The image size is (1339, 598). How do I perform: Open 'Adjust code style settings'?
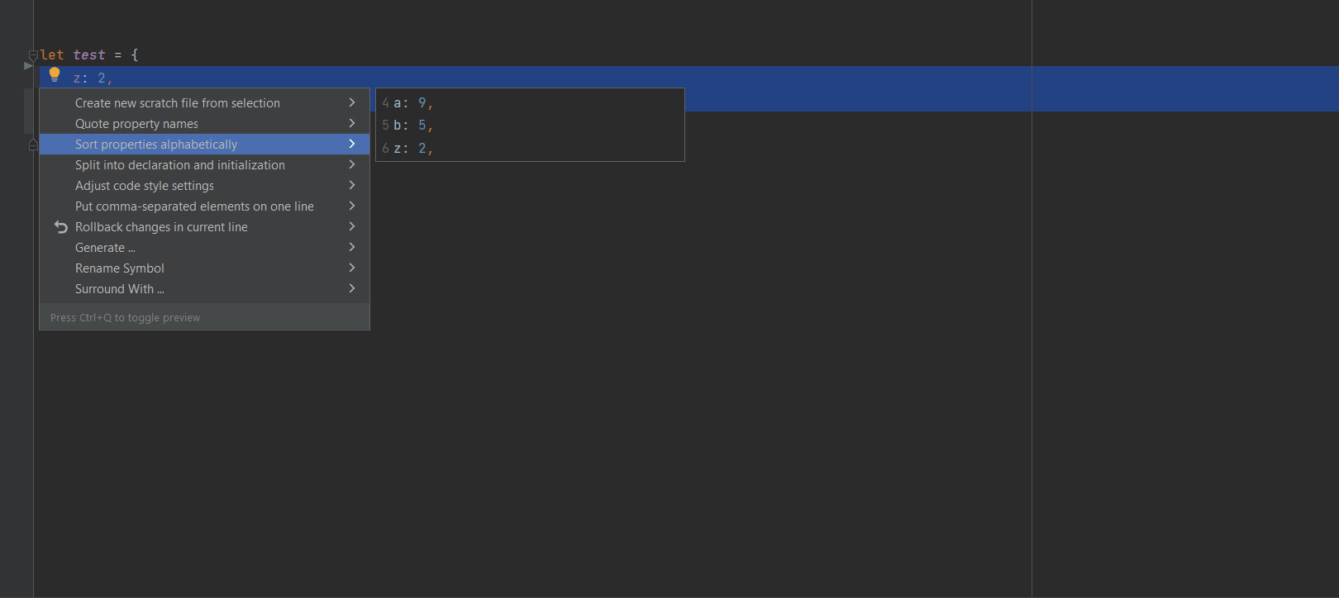[144, 186]
